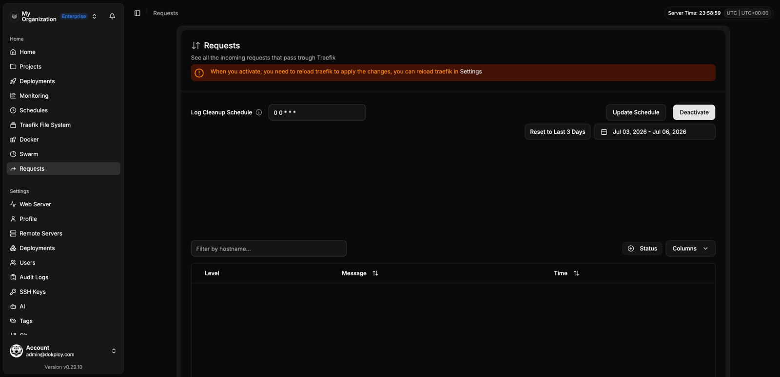Click the Requests breadcrumb text
This screenshot has height=377, width=780.
pos(166,13)
